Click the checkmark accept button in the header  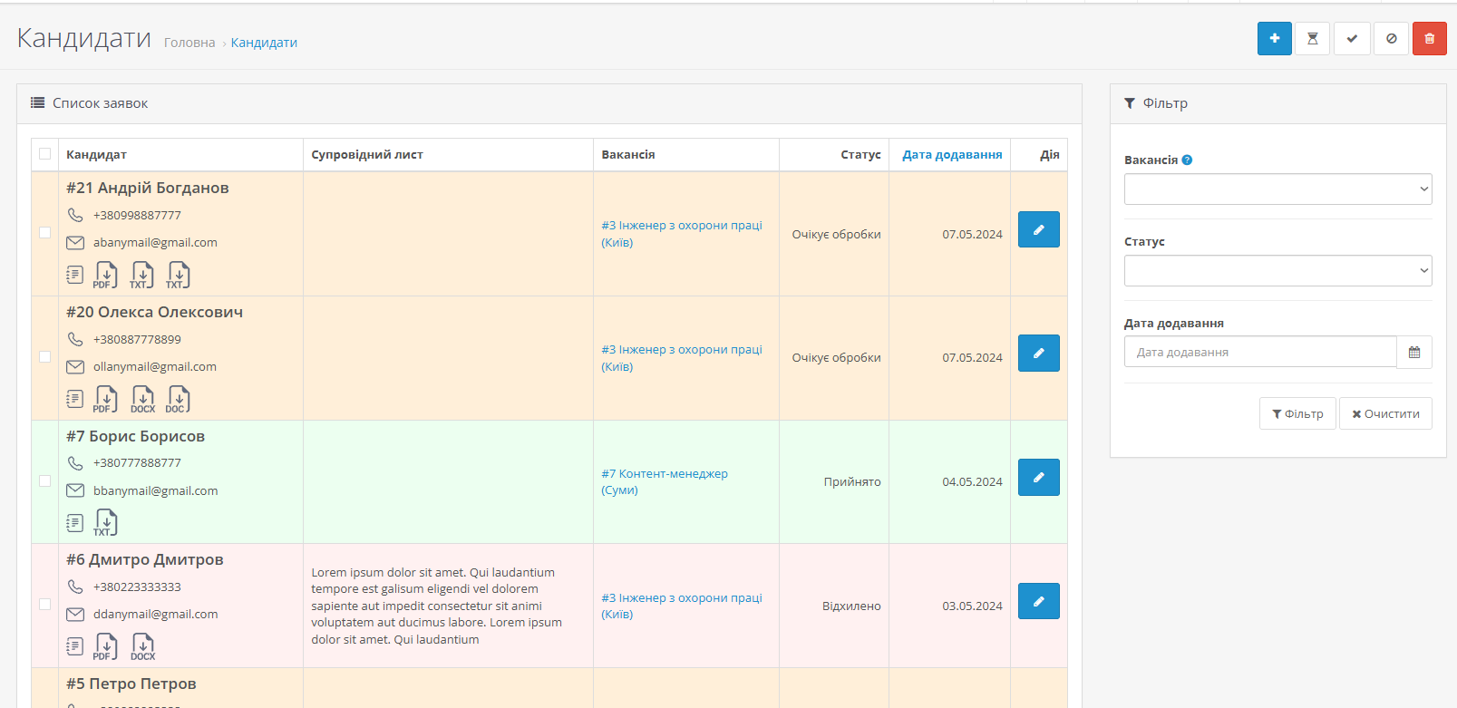[x=1352, y=38]
